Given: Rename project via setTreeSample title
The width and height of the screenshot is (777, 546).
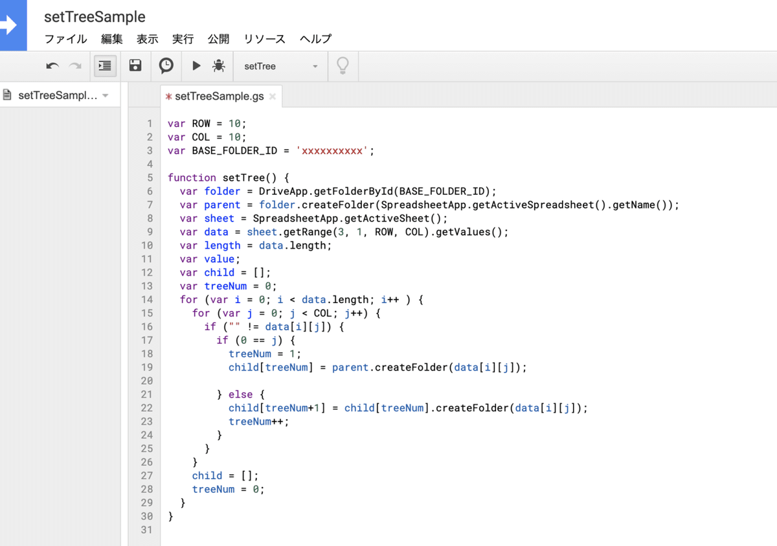Looking at the screenshot, I should [x=95, y=17].
